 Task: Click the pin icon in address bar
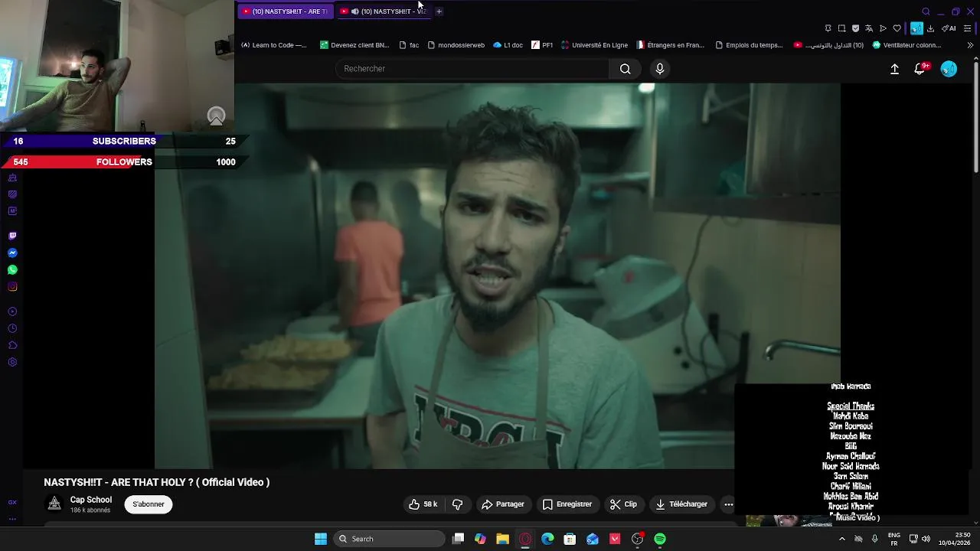(x=828, y=28)
